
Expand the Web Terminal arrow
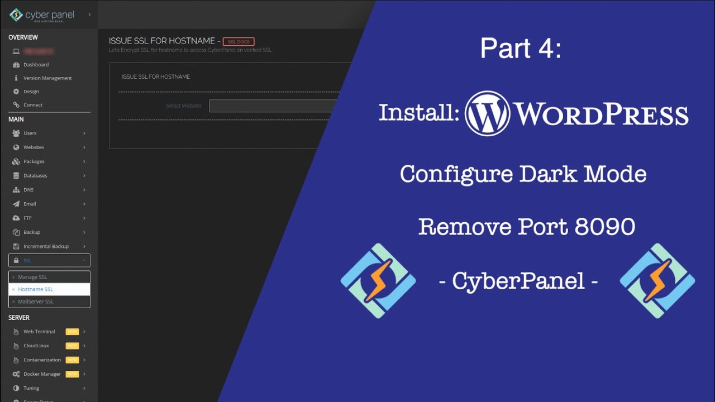84,332
